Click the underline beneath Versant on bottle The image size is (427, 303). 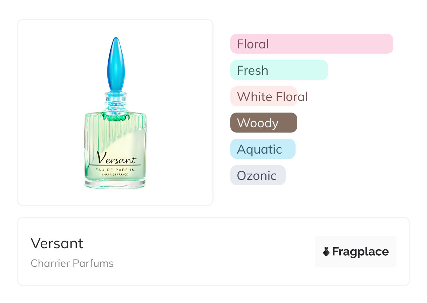point(115,165)
